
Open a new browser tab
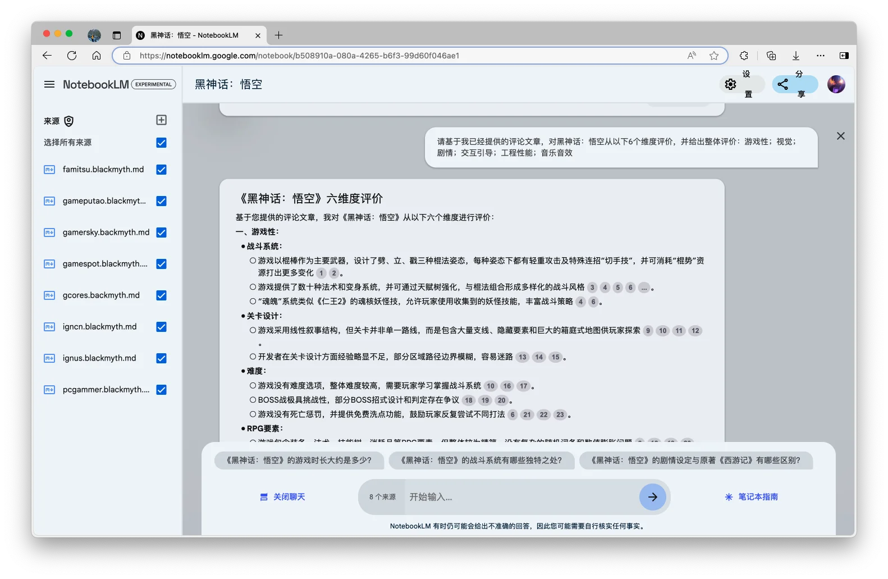click(x=278, y=35)
